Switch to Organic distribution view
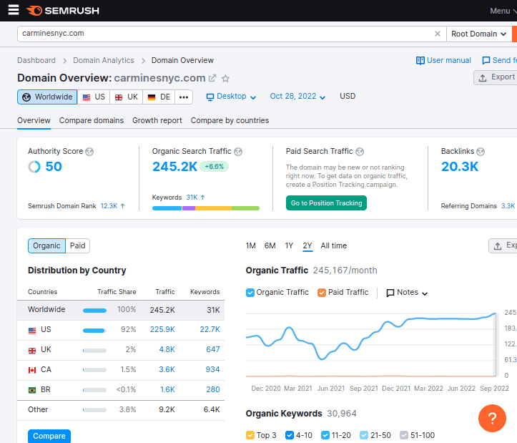This screenshot has height=443, width=517. (46, 246)
